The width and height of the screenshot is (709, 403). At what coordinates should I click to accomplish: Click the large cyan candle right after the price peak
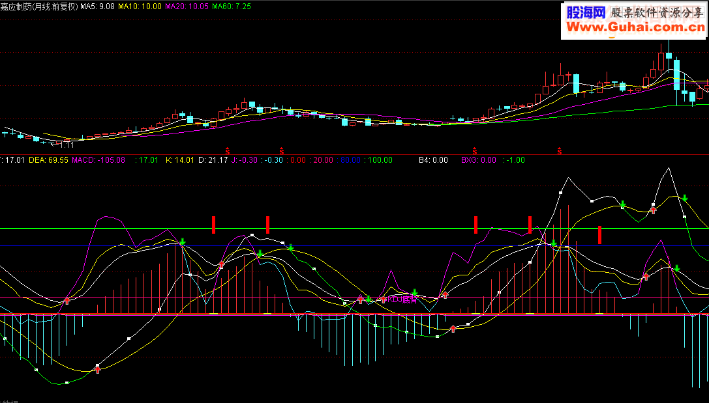[676, 75]
